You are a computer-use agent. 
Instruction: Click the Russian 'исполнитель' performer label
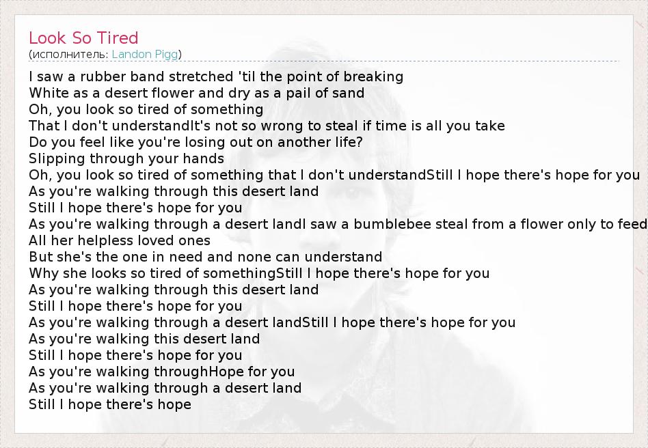pyautogui.click(x=69, y=54)
